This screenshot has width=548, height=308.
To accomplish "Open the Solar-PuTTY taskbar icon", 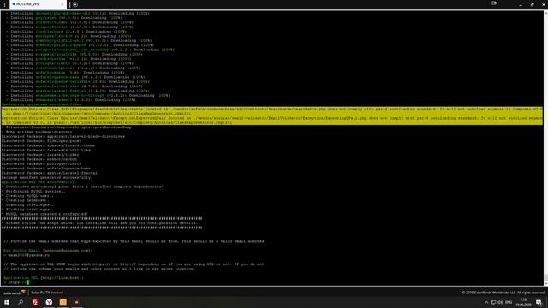I will coord(77,302).
